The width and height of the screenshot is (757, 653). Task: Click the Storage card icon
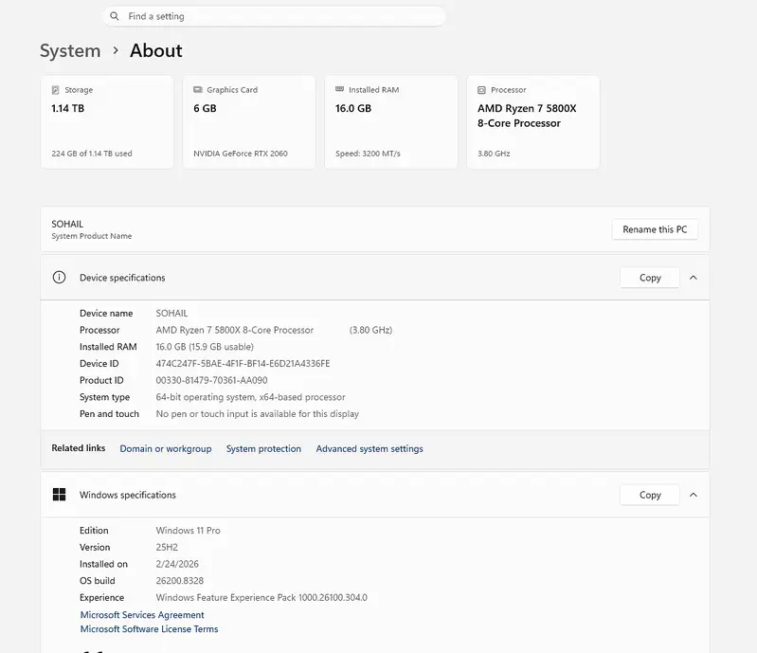pos(56,90)
